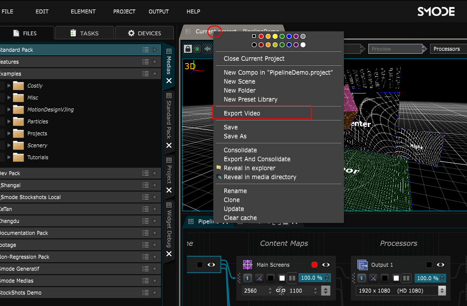Close the Project side tab
The height and width of the screenshot is (306, 467).
(x=169, y=190)
